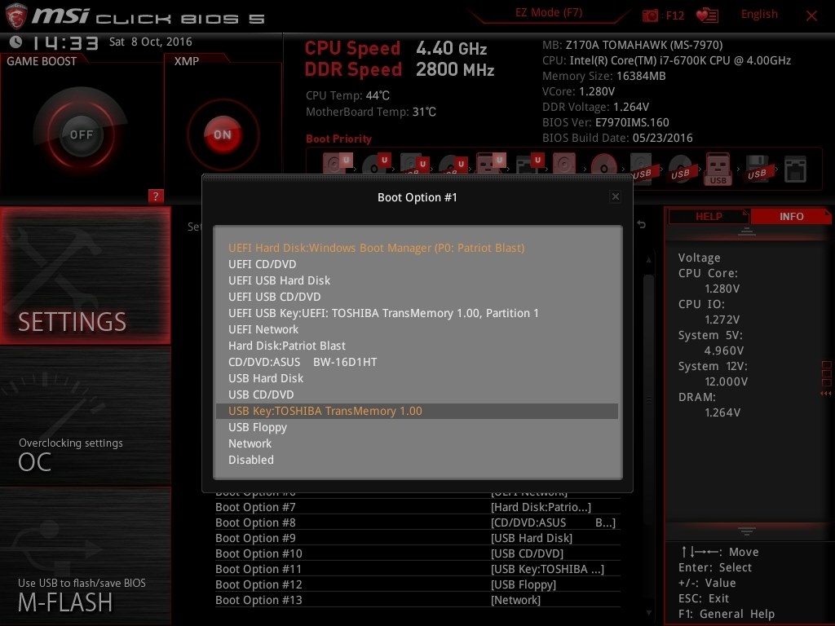Image resolution: width=835 pixels, height=626 pixels.
Task: Open Boot Option #11 USB Key:TOSHIBA dropdown
Action: (547, 569)
